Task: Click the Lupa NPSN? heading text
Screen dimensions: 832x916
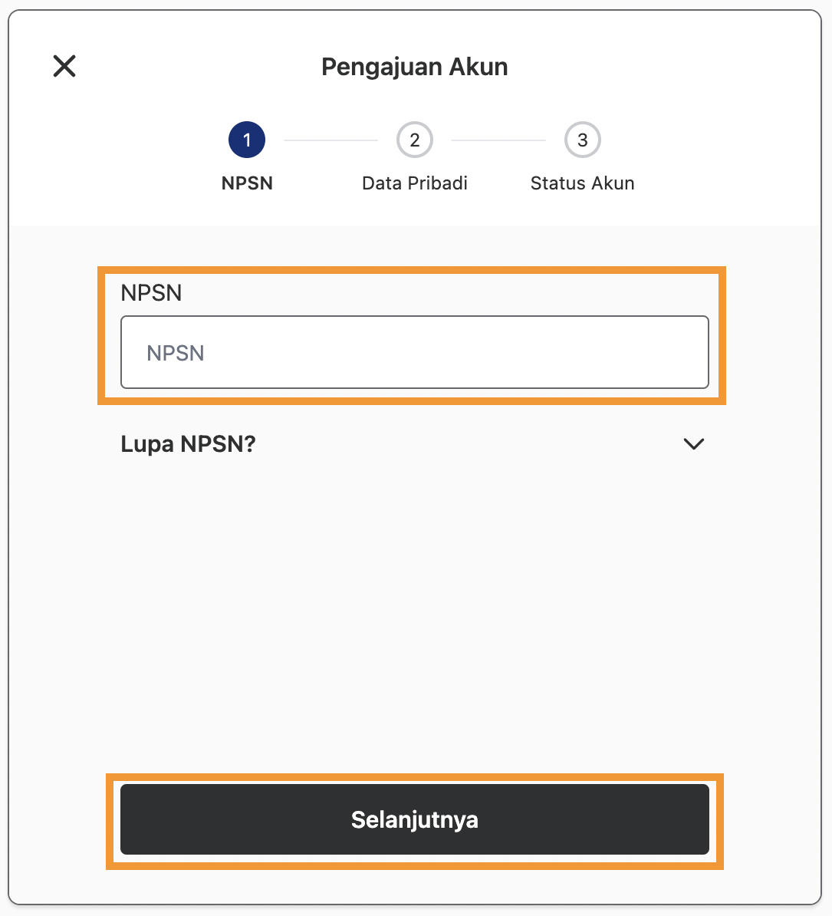Action: (x=188, y=444)
